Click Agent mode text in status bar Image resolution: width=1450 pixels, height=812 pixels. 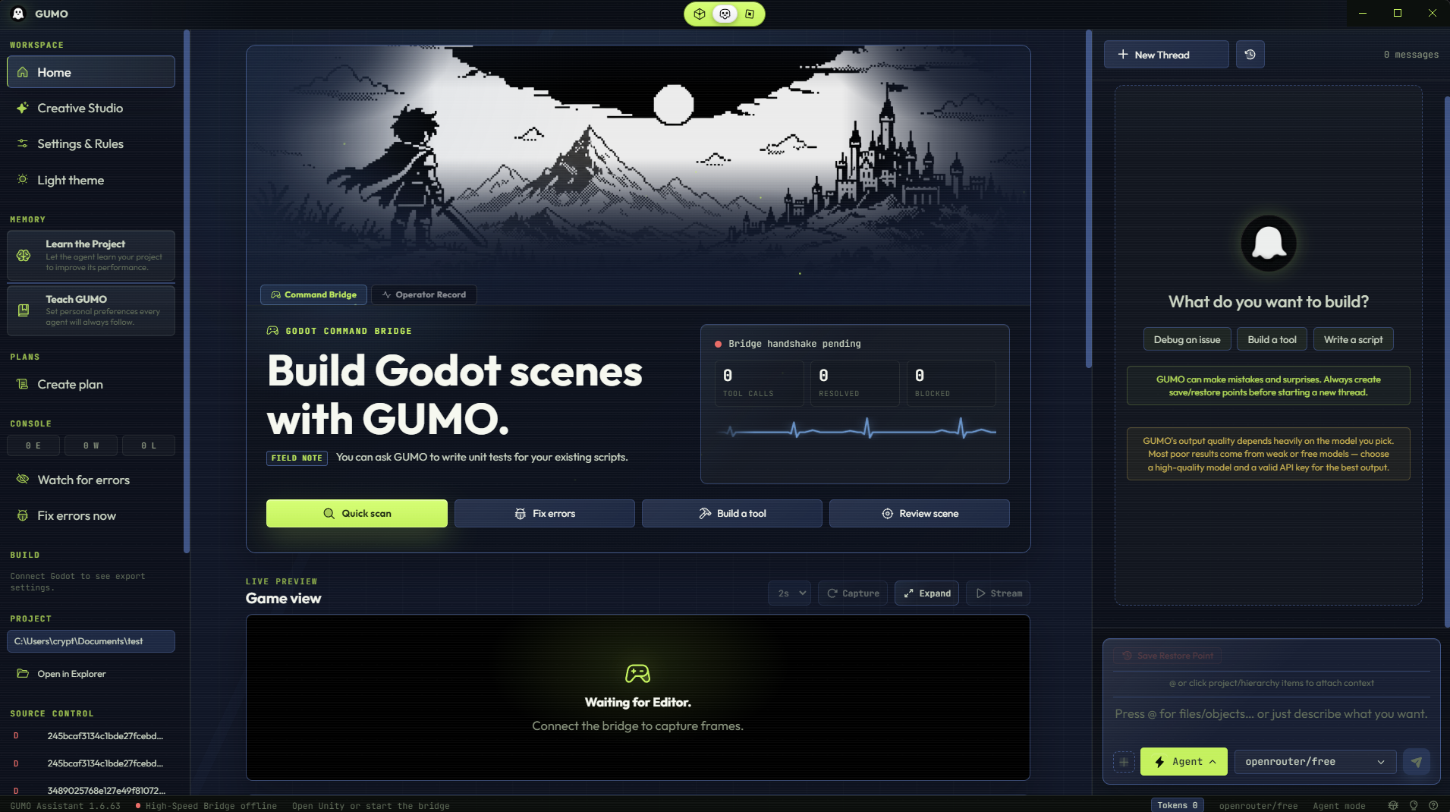pos(1338,806)
